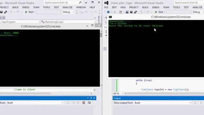Viewport: 204px width, 115px height.
Task: Open Debug configuration dropdown in Client window
Action: (x=198, y=12)
